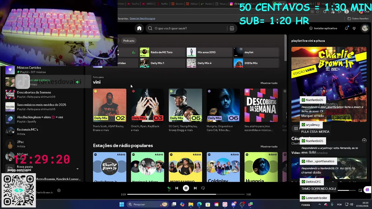This screenshot has height=209, width=372.
Task: Open 'Suas músicas mais ouvidas de 2025' playlist
Action: coord(44,107)
